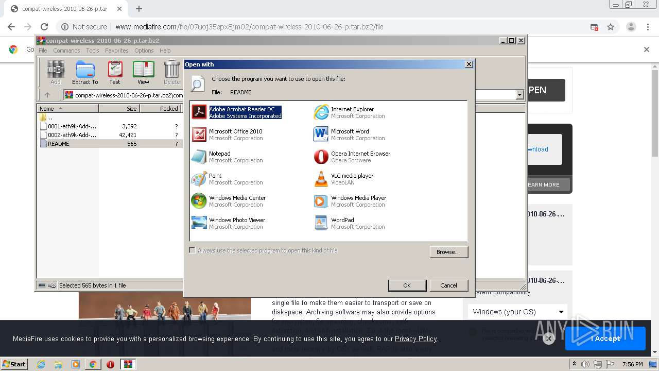Select the parent folder '..' row
Screen dimensions: 659x371
[x=110, y=117]
